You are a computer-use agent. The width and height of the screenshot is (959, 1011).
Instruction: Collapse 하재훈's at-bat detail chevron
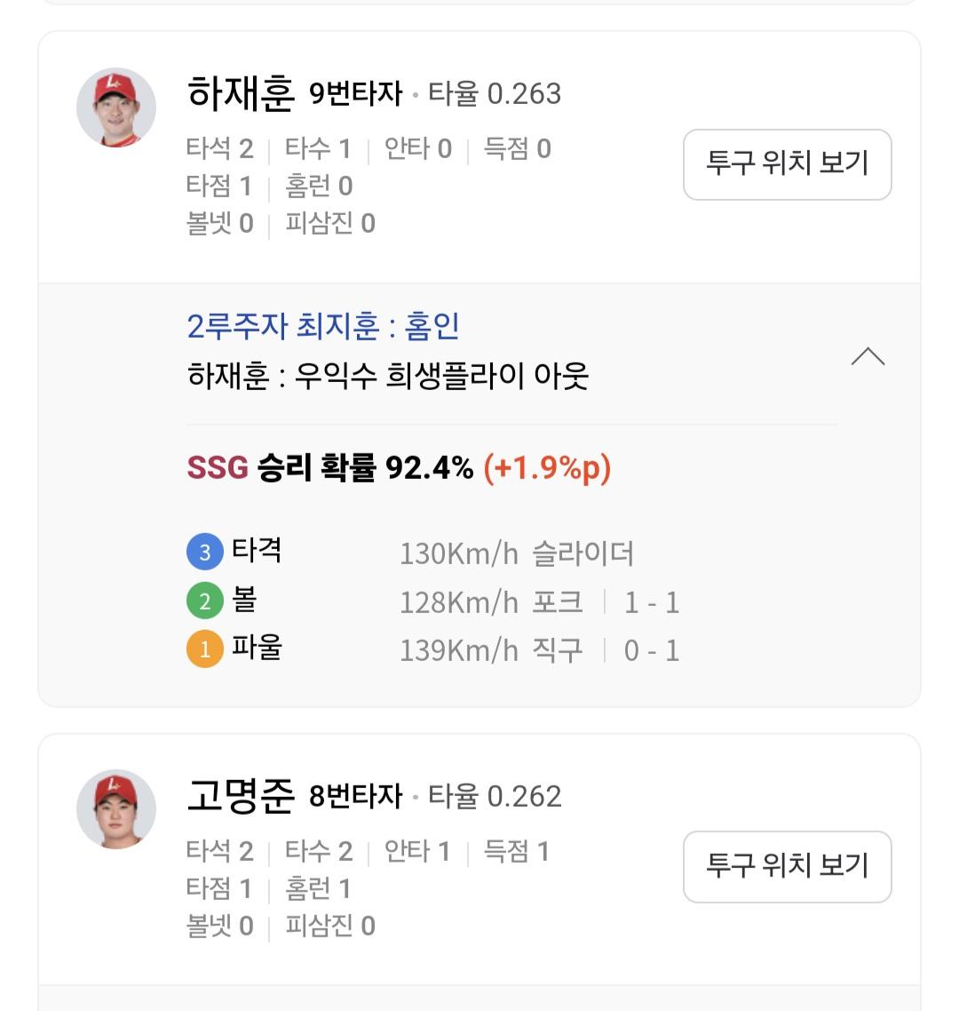click(868, 357)
